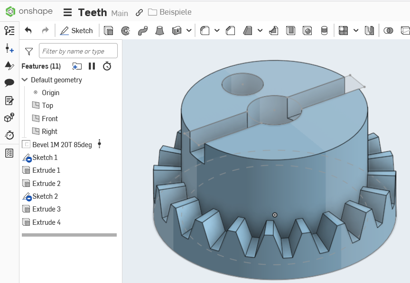
Task: Choose the Sweep tool
Action: pyautogui.click(x=142, y=31)
